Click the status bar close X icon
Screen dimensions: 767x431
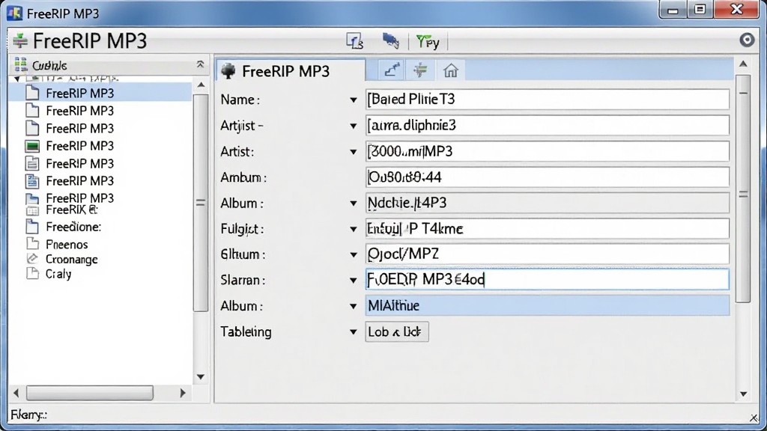pos(754,418)
